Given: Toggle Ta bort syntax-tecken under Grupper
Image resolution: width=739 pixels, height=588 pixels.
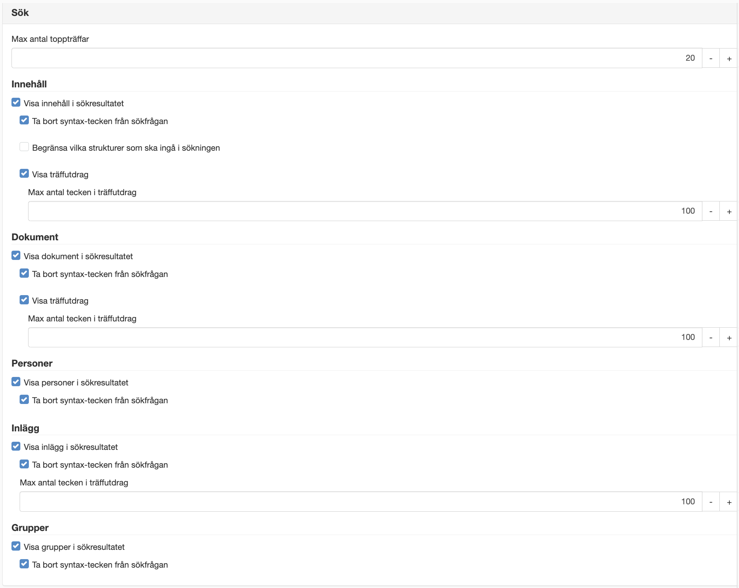Looking at the screenshot, I should 24,564.
